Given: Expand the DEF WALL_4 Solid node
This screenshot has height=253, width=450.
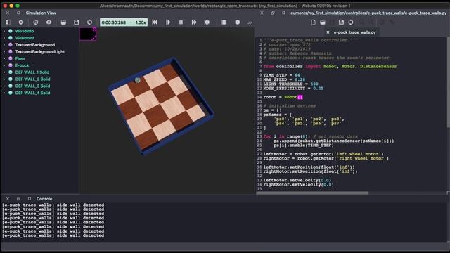Looking at the screenshot, I should [4, 93].
